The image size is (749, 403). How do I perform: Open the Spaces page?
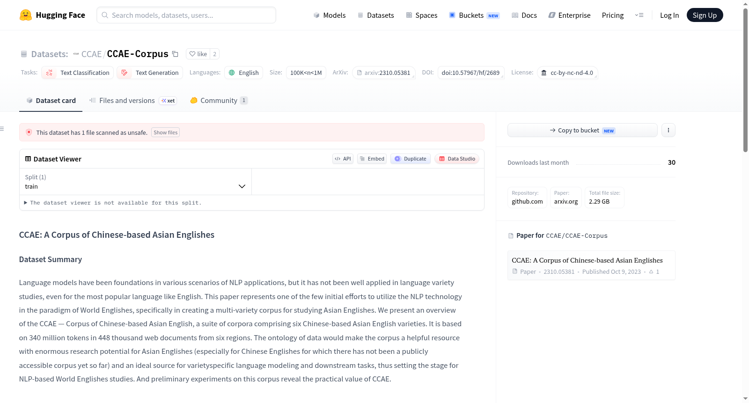(421, 15)
